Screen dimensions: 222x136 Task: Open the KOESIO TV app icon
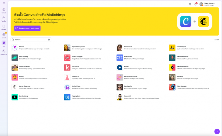click(67, 68)
